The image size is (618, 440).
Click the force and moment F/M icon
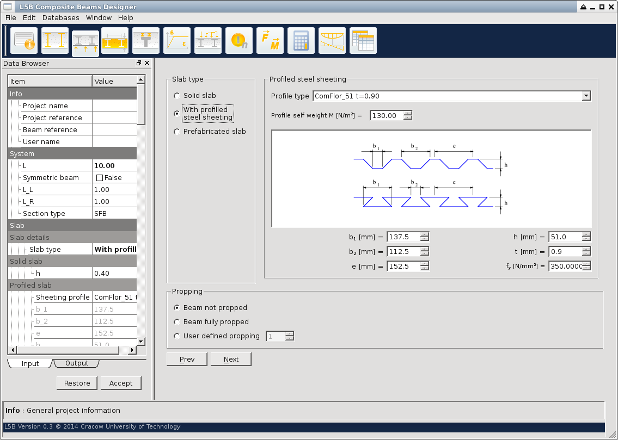click(270, 41)
